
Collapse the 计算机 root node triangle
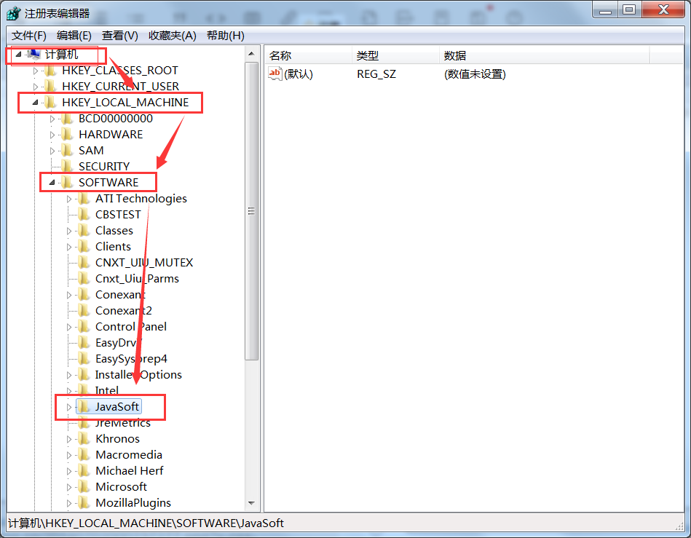18,55
